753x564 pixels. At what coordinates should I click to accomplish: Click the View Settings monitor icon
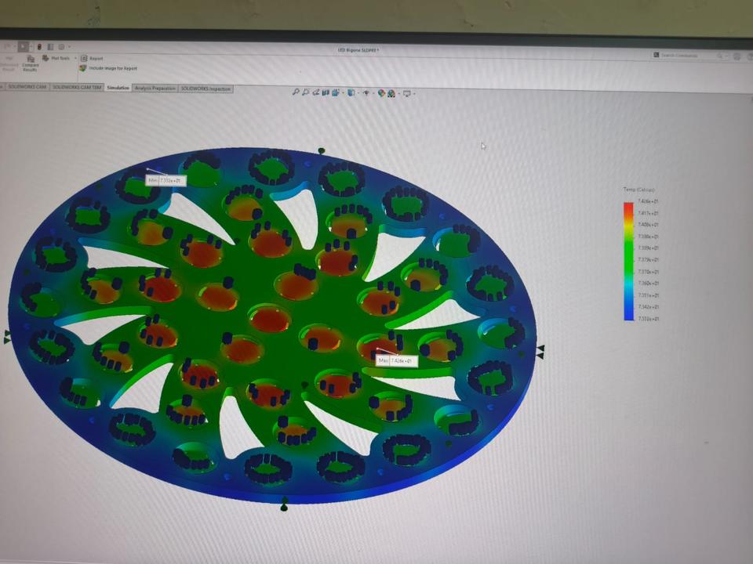pyautogui.click(x=407, y=93)
